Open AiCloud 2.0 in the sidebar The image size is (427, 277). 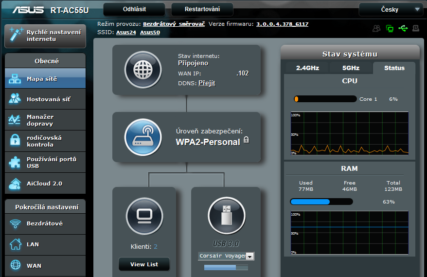point(45,184)
